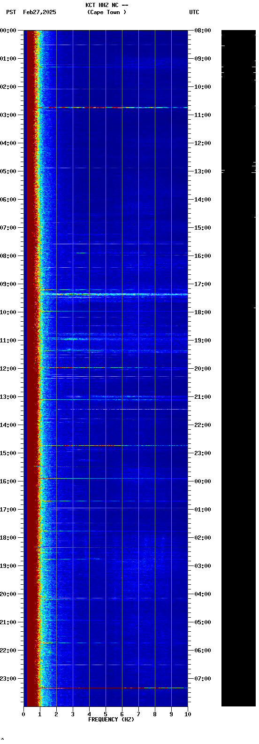Click the UTC '13:00' time label
The width and height of the screenshot is (259, 744).
(x=203, y=171)
